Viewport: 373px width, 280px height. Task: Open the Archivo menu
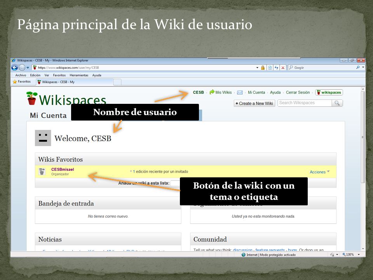tap(21, 75)
